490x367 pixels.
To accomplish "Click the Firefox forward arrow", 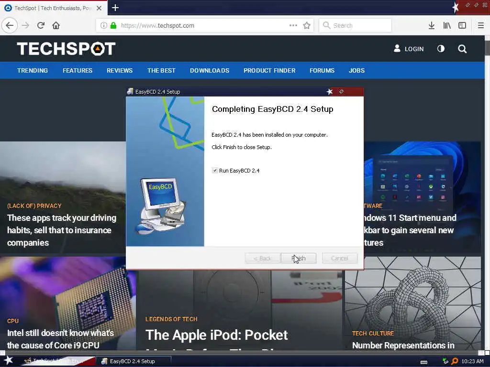I will point(26,25).
